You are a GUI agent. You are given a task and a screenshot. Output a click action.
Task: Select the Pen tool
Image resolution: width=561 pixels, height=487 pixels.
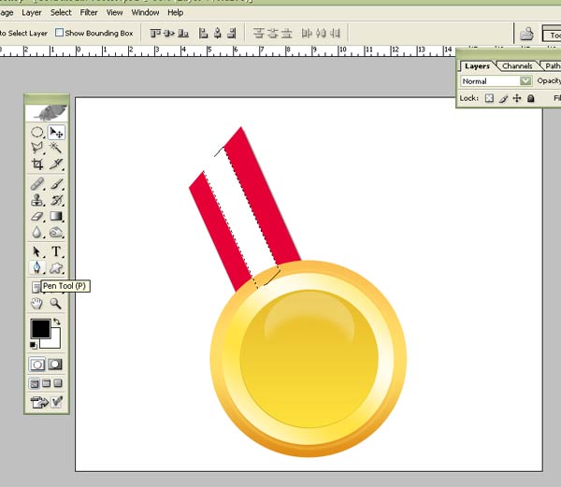click(36, 268)
